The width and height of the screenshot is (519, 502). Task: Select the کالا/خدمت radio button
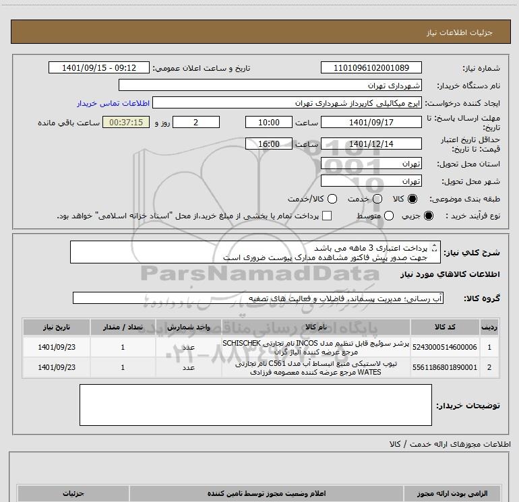pos(332,199)
